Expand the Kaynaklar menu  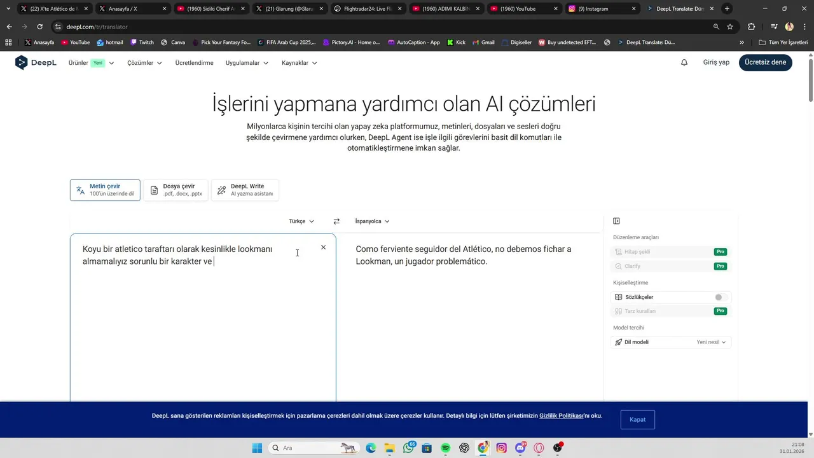click(300, 63)
